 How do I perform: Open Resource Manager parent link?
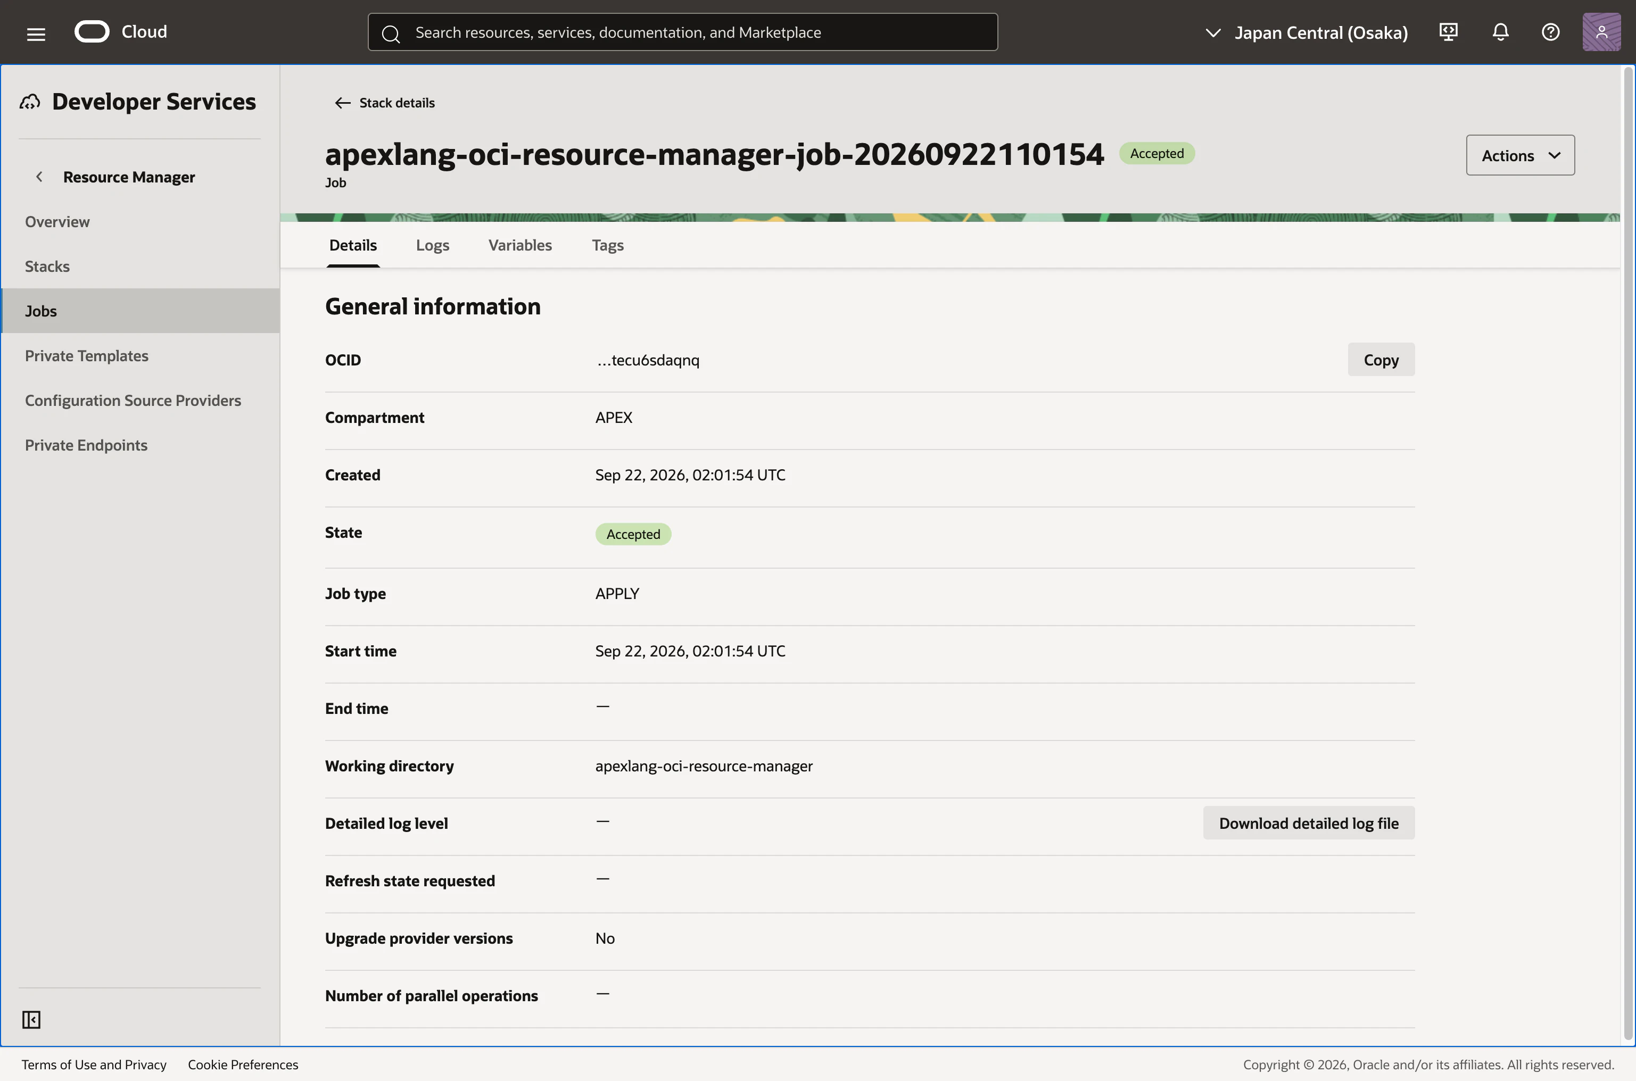[129, 177]
